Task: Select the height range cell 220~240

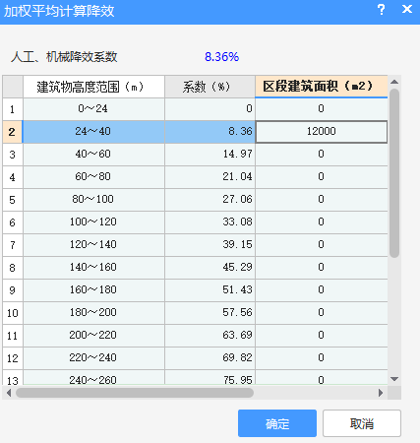Action: tap(93, 358)
